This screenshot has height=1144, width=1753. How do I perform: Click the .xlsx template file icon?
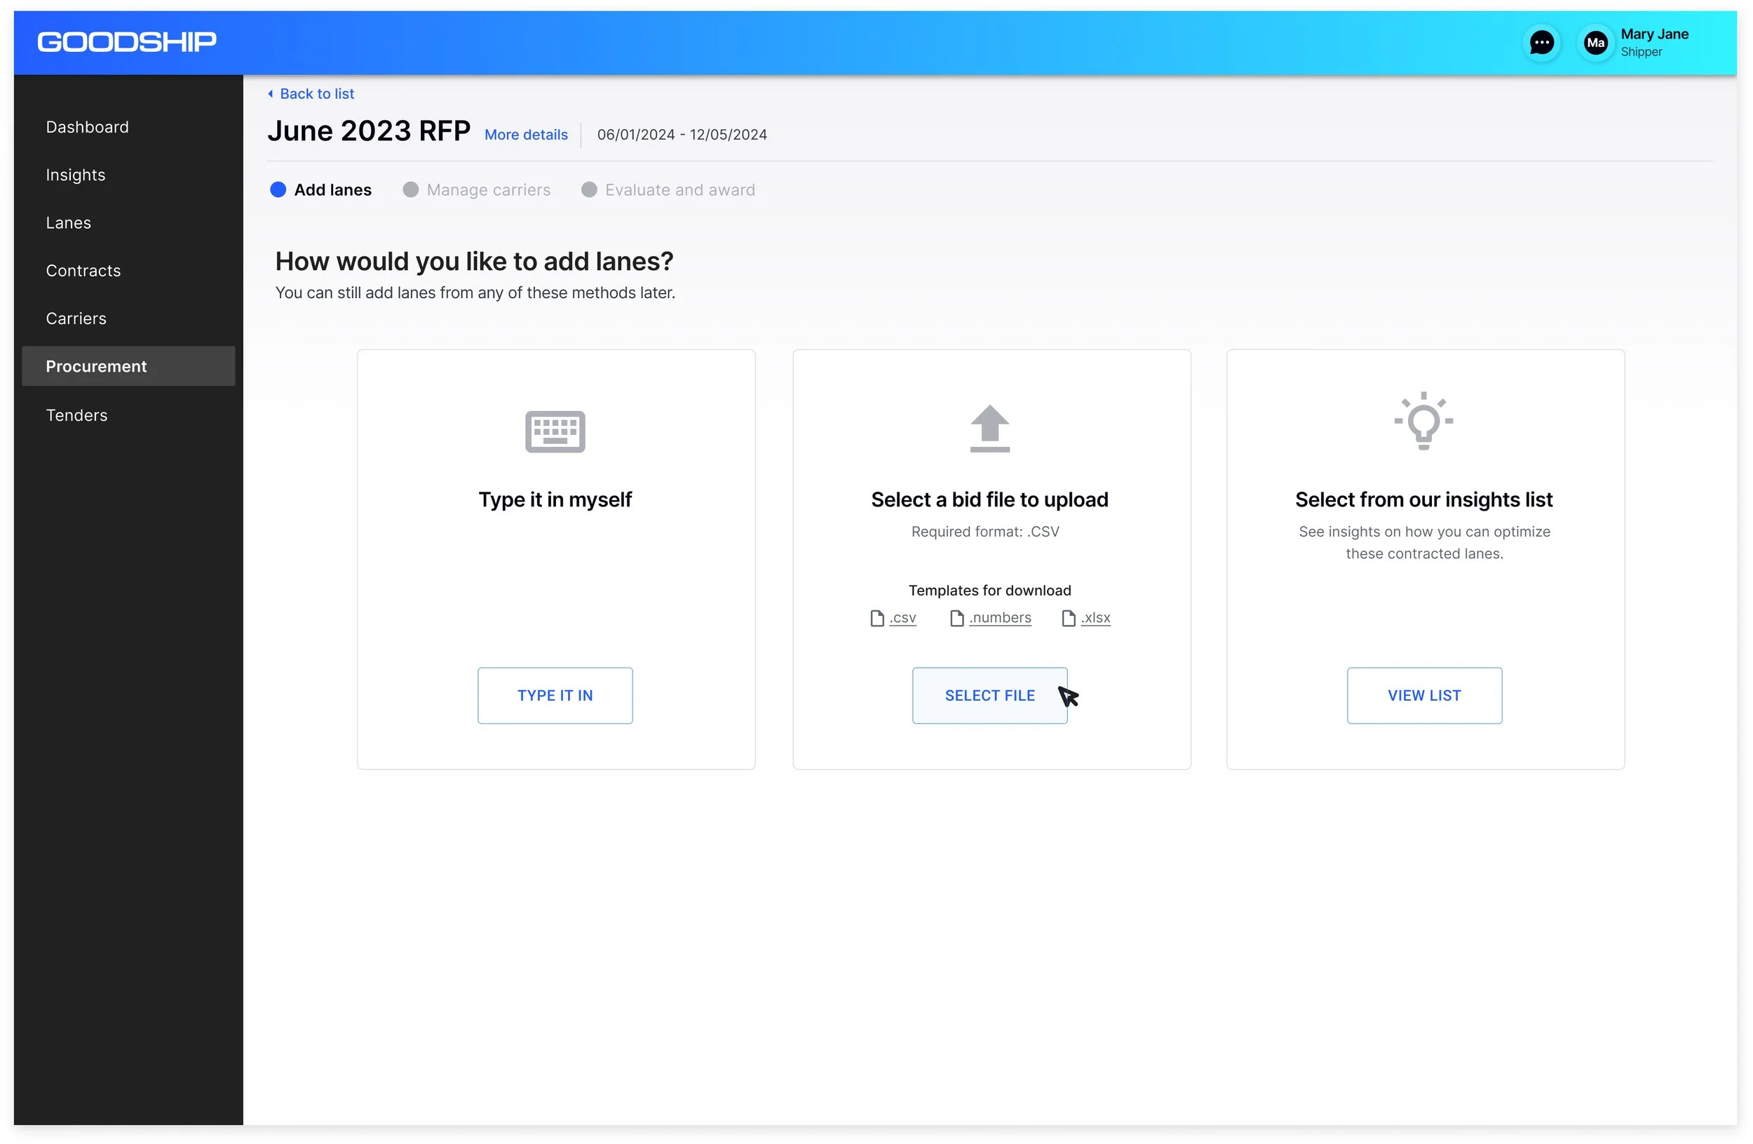pos(1068,618)
